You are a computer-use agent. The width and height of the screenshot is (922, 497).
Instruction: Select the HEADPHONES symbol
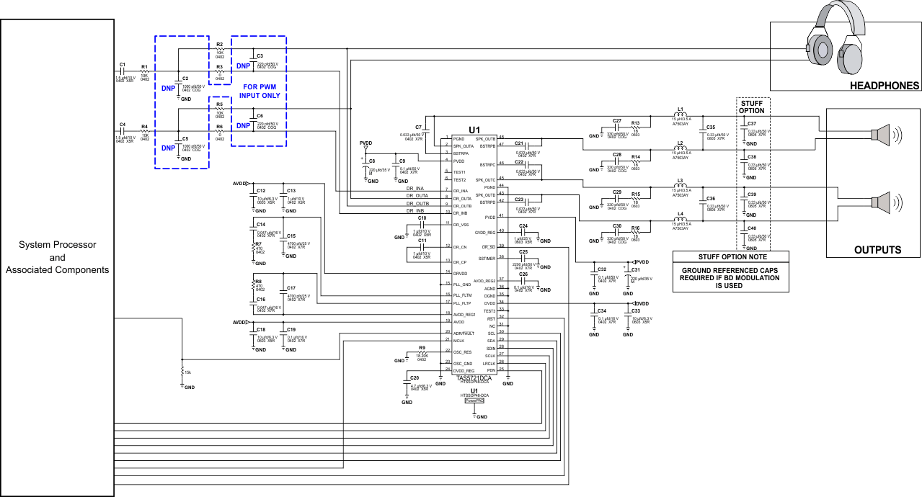[836, 43]
